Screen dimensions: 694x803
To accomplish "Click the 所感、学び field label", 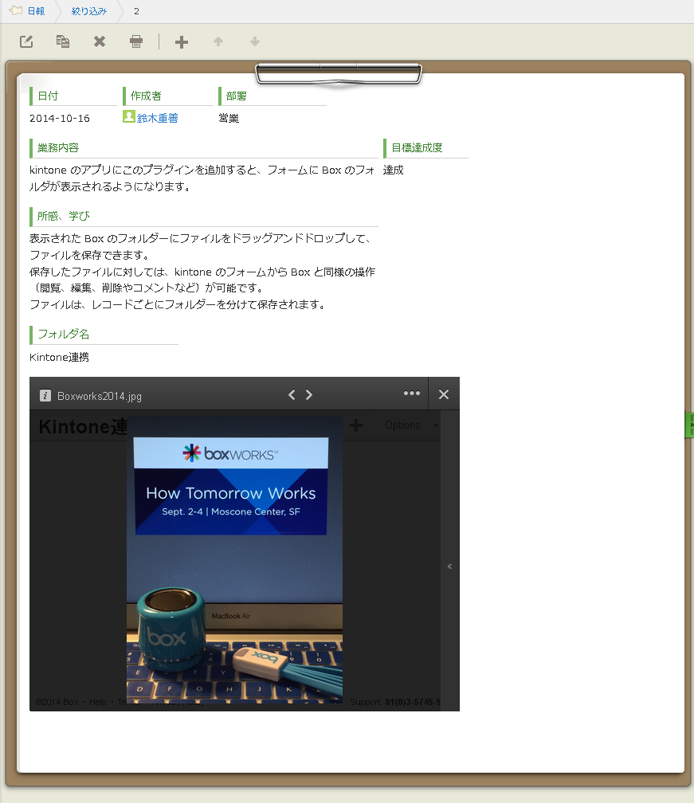I will coord(63,216).
